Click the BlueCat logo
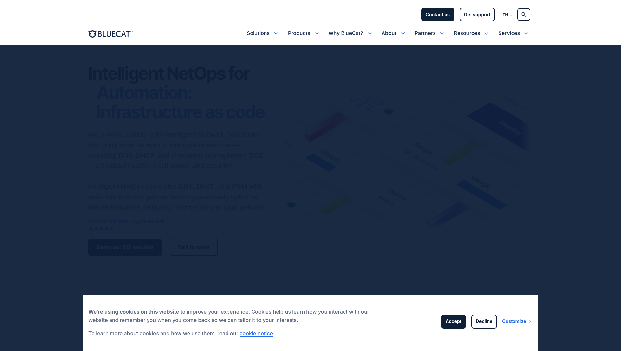The height and width of the screenshot is (351, 624). coord(110,33)
